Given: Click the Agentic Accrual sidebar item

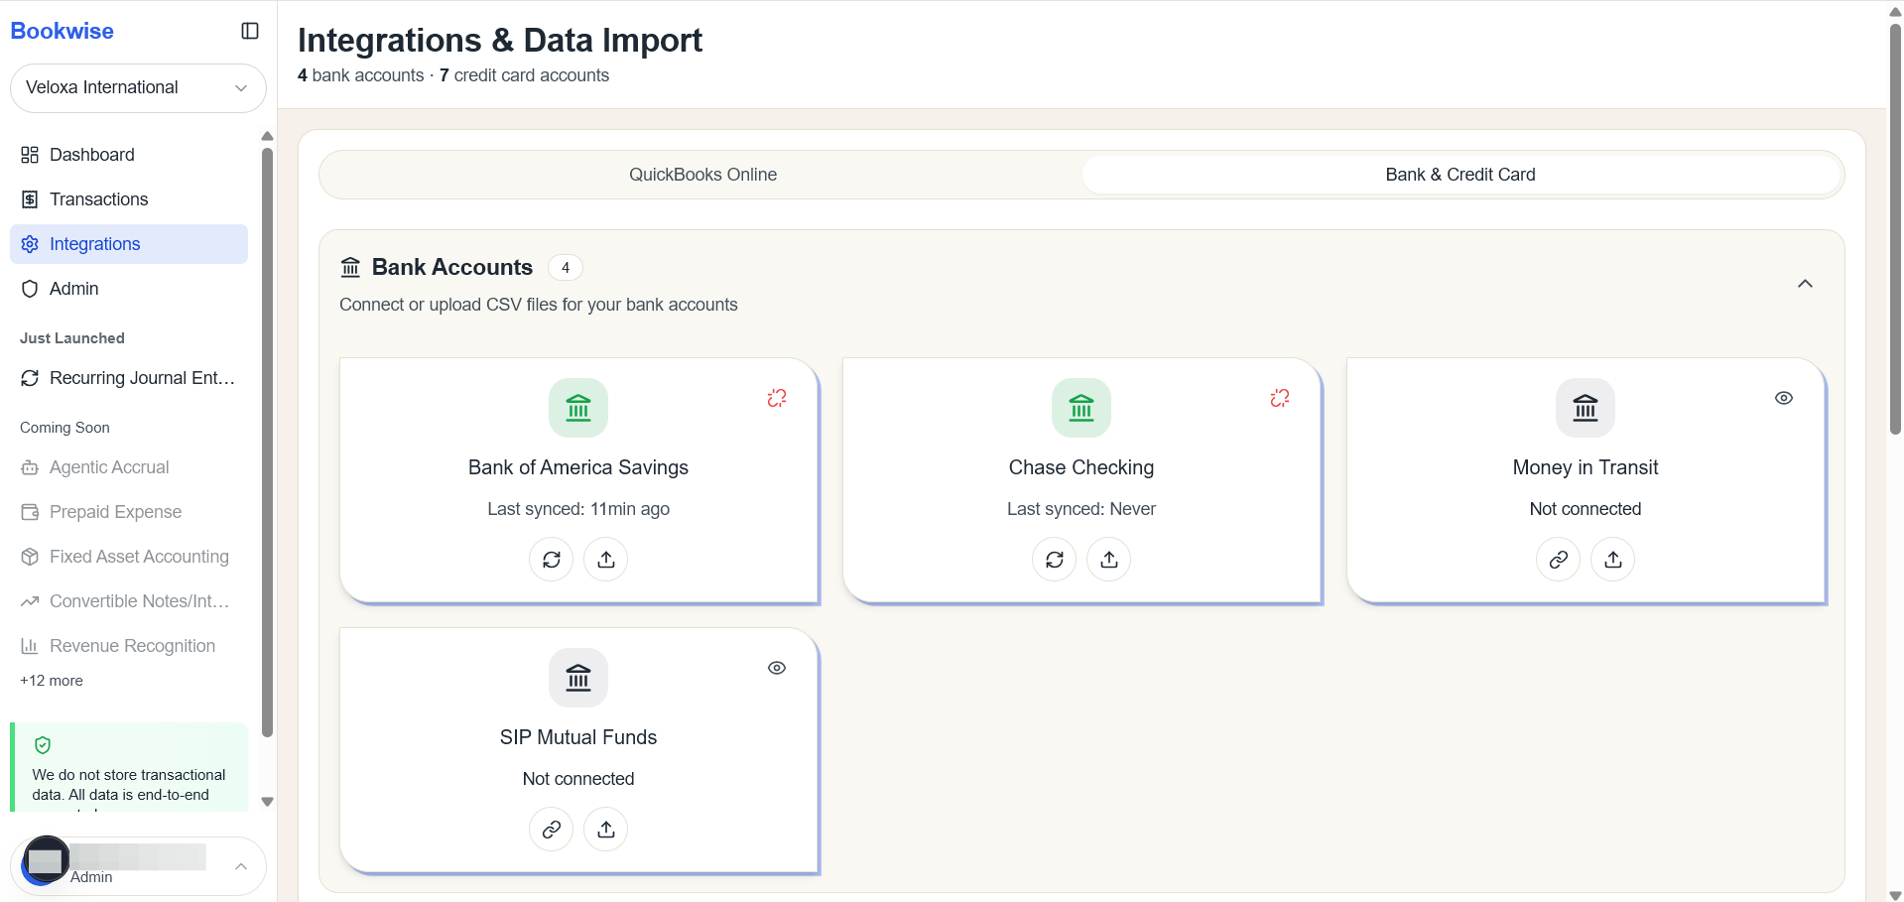Looking at the screenshot, I should pos(129,467).
